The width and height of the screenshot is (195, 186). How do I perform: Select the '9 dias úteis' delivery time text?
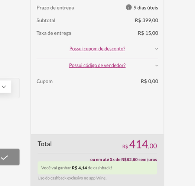pyautogui.click(x=146, y=8)
